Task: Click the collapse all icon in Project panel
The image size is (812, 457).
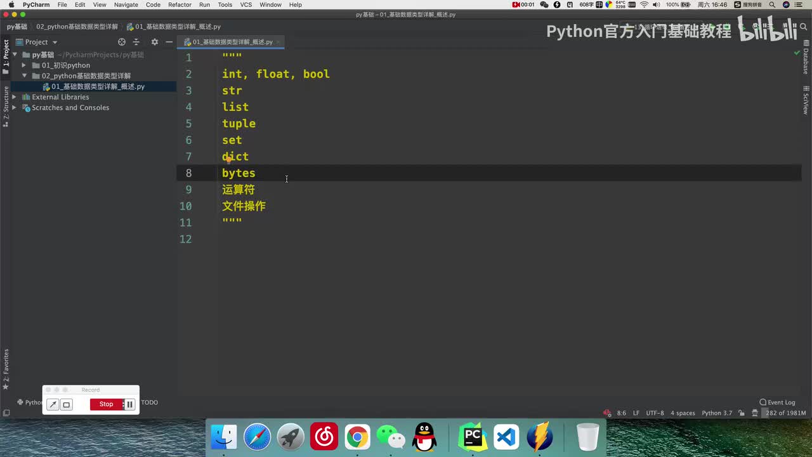Action: (136, 42)
